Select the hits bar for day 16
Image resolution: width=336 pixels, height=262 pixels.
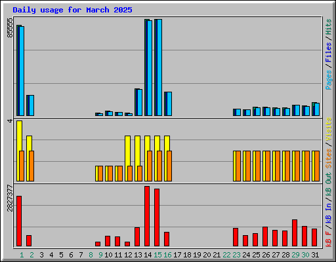pos(165,104)
